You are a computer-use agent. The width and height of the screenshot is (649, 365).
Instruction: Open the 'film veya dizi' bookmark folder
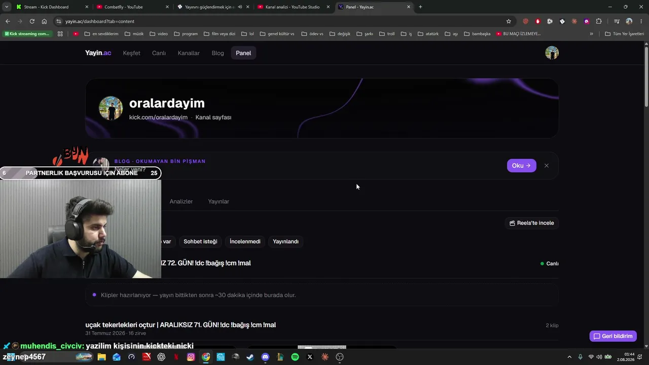click(x=220, y=34)
